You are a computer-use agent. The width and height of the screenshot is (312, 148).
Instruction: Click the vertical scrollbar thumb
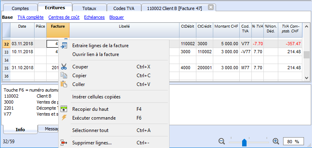[x=306, y=55]
